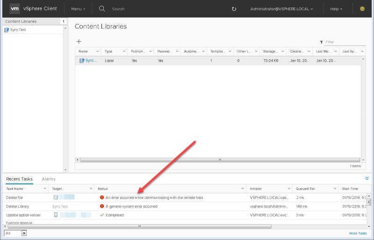Open the Type column dropdown arrow

[124, 51]
